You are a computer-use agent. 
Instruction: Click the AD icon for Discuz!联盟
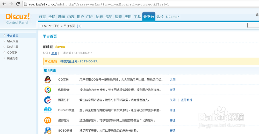pyautogui.click(x=48, y=110)
